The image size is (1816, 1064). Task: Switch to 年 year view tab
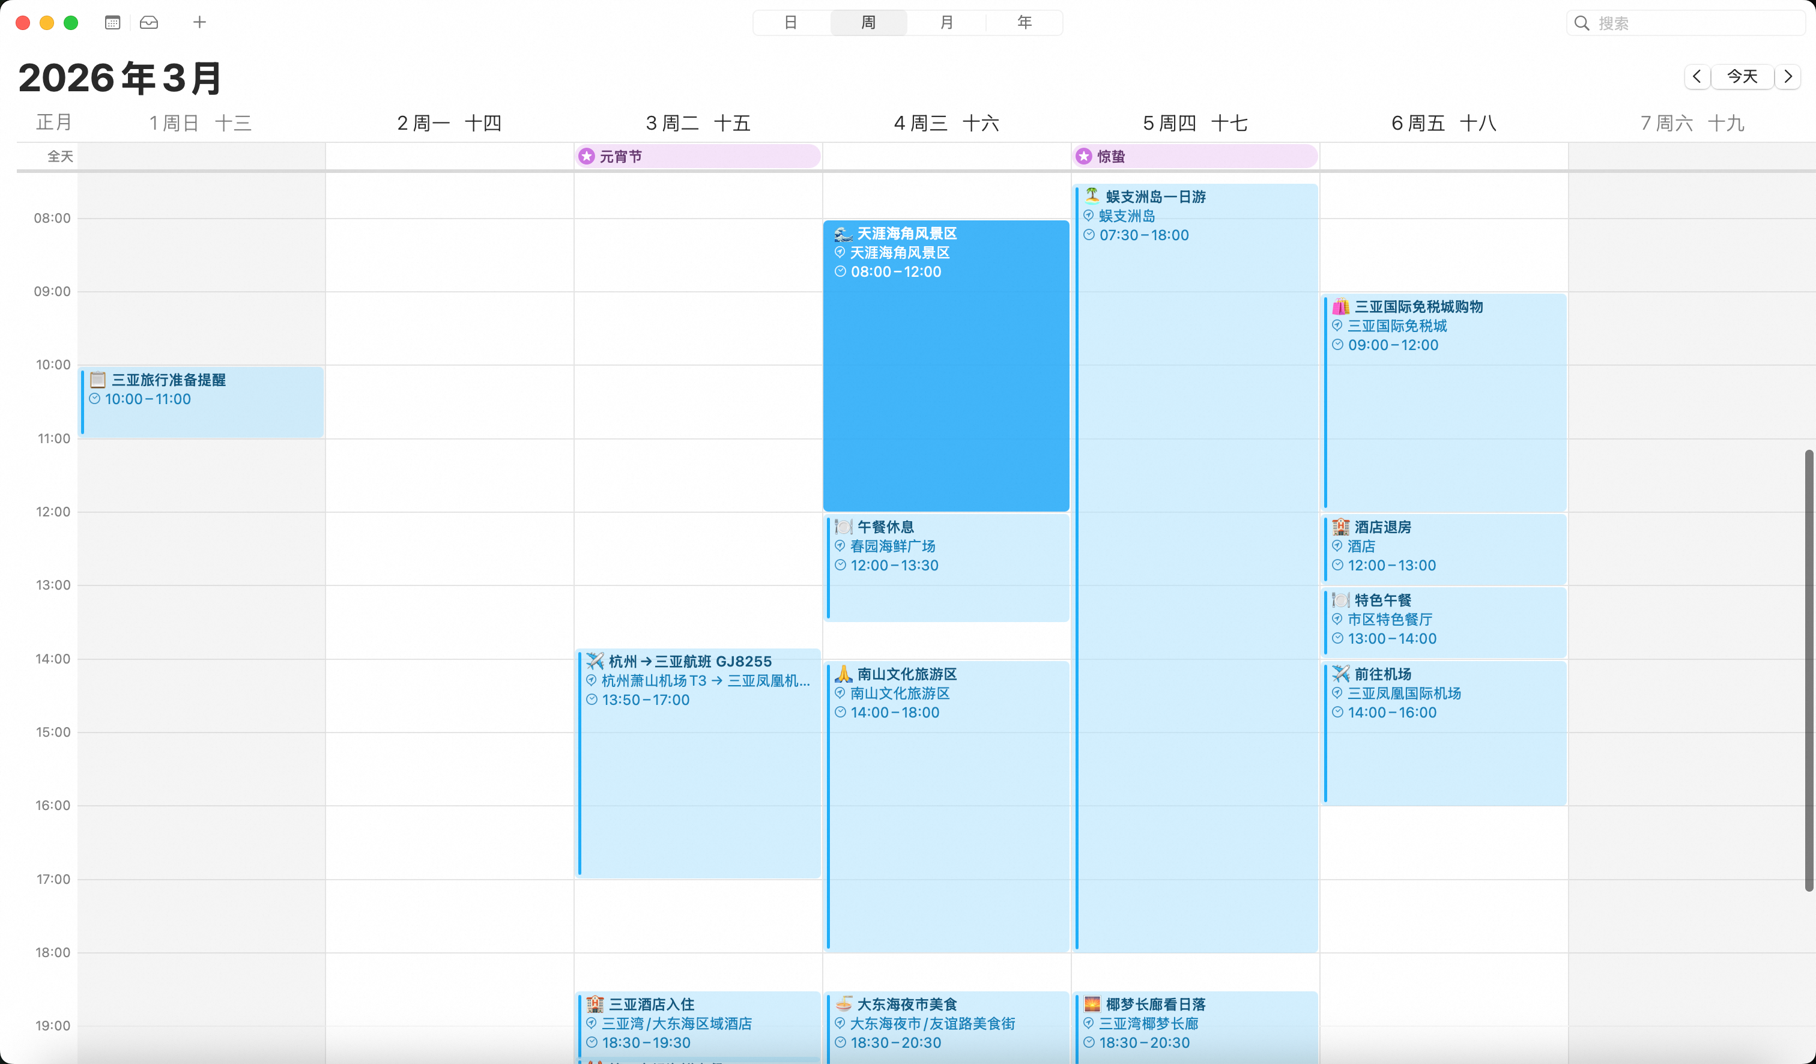click(x=1024, y=22)
